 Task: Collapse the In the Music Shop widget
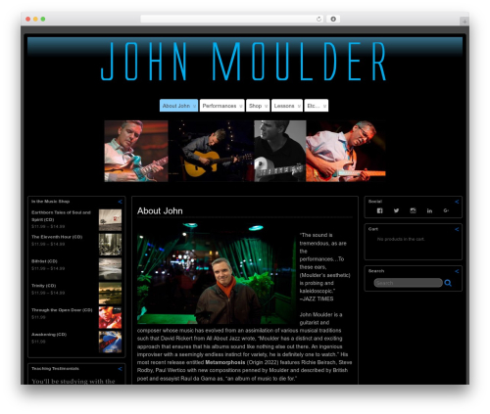pos(120,202)
